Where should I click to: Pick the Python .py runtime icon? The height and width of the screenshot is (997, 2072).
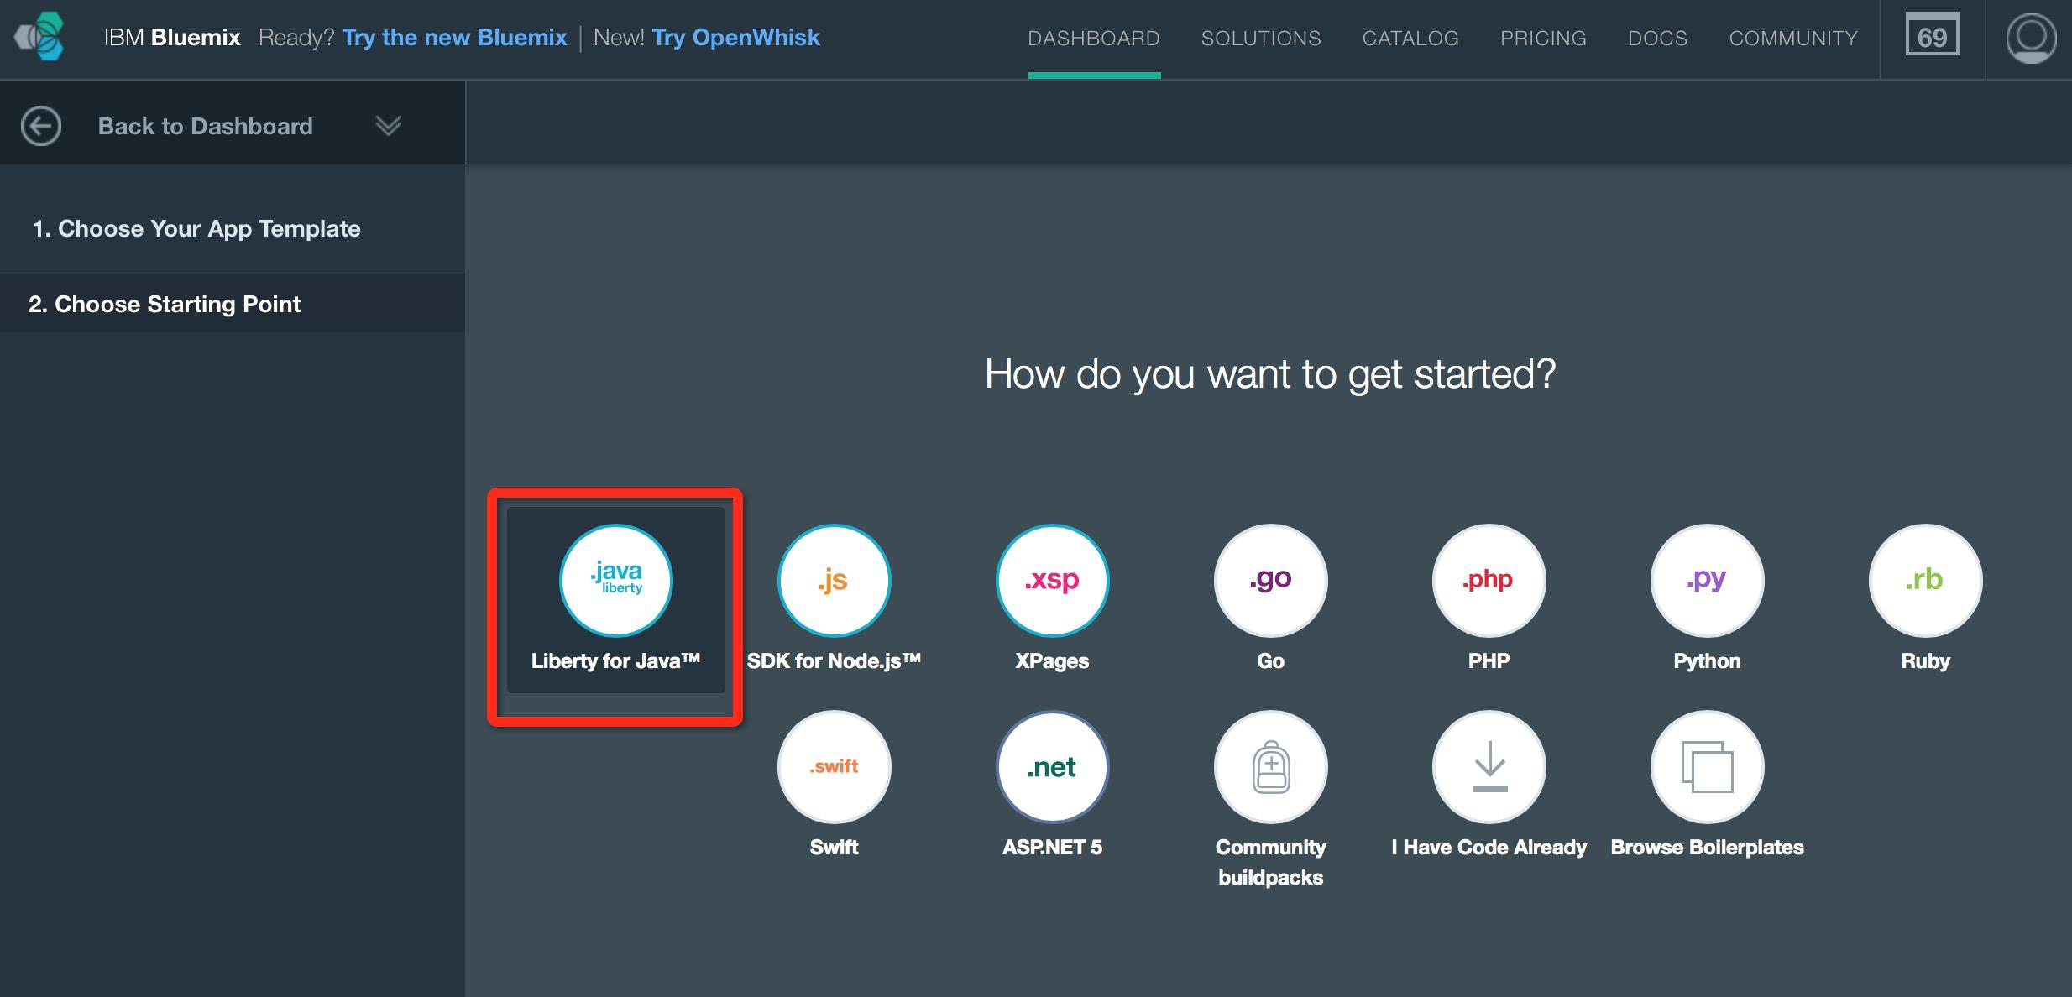[x=1707, y=580]
